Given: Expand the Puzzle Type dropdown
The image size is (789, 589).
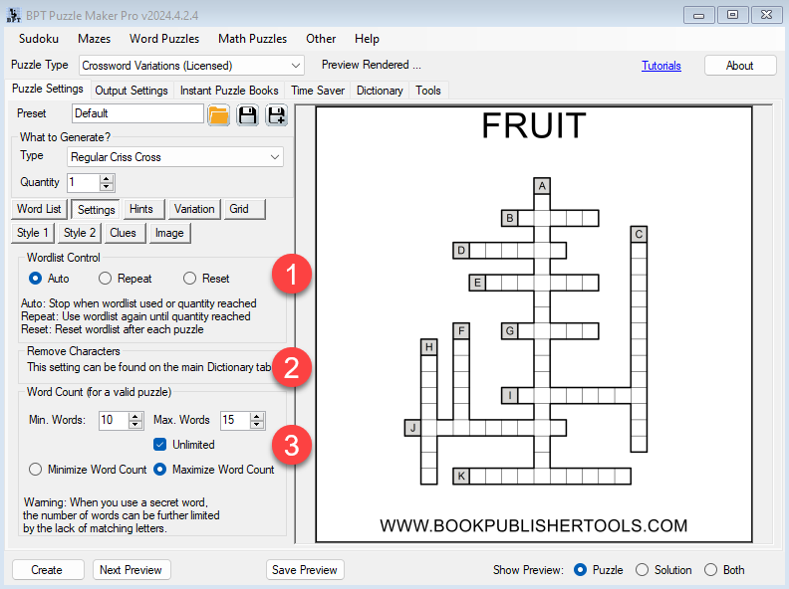Looking at the screenshot, I should click(295, 66).
